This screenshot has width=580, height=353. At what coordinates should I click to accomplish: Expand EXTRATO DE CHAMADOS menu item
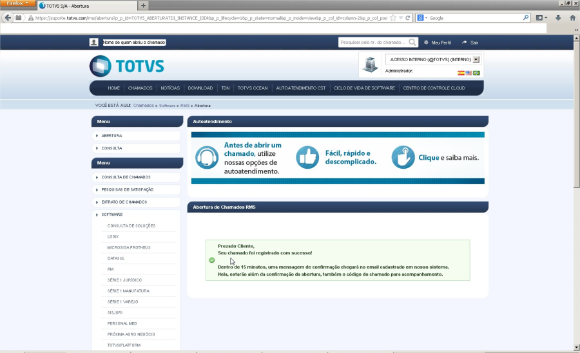[136, 202]
